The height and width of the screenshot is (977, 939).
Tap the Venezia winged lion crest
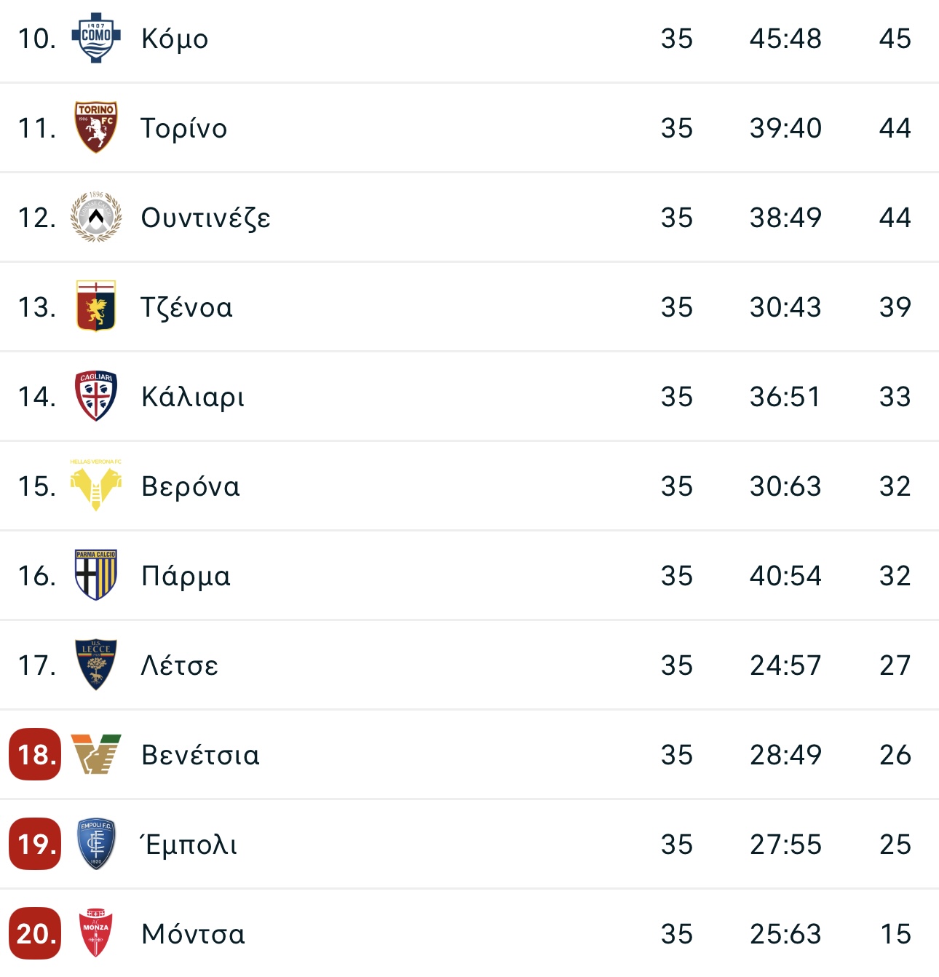(96, 754)
